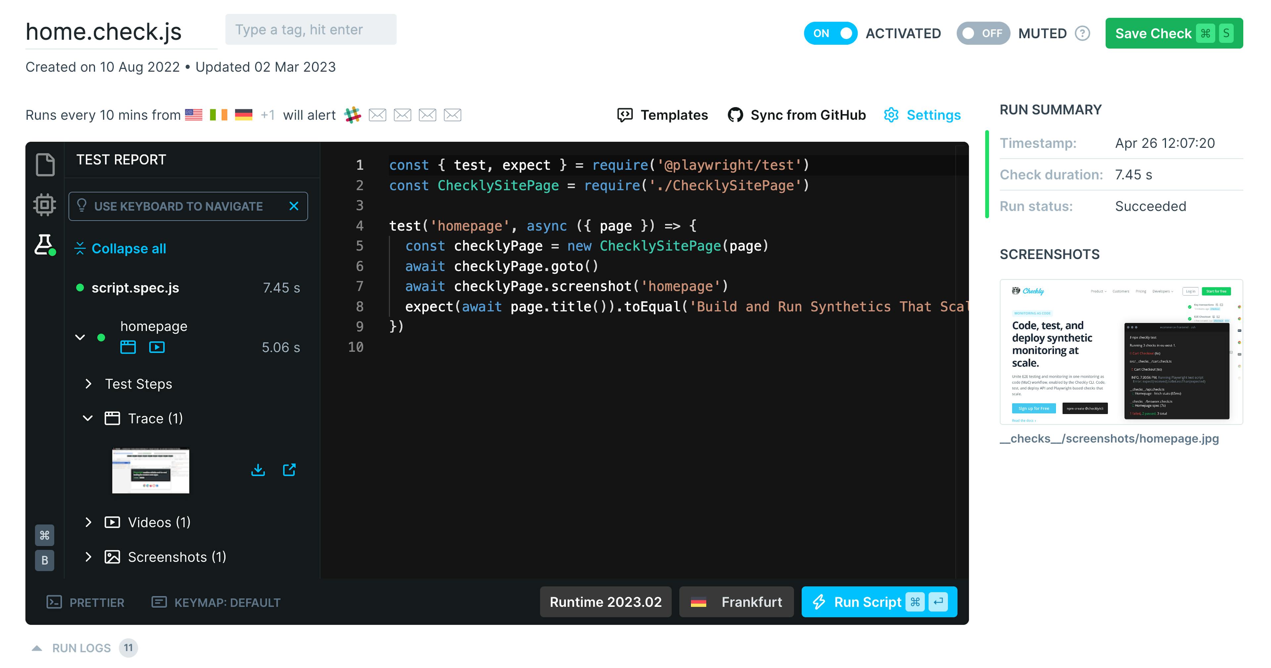Click the 7.45 s check duration value
The height and width of the screenshot is (668, 1271).
pos(1133,175)
